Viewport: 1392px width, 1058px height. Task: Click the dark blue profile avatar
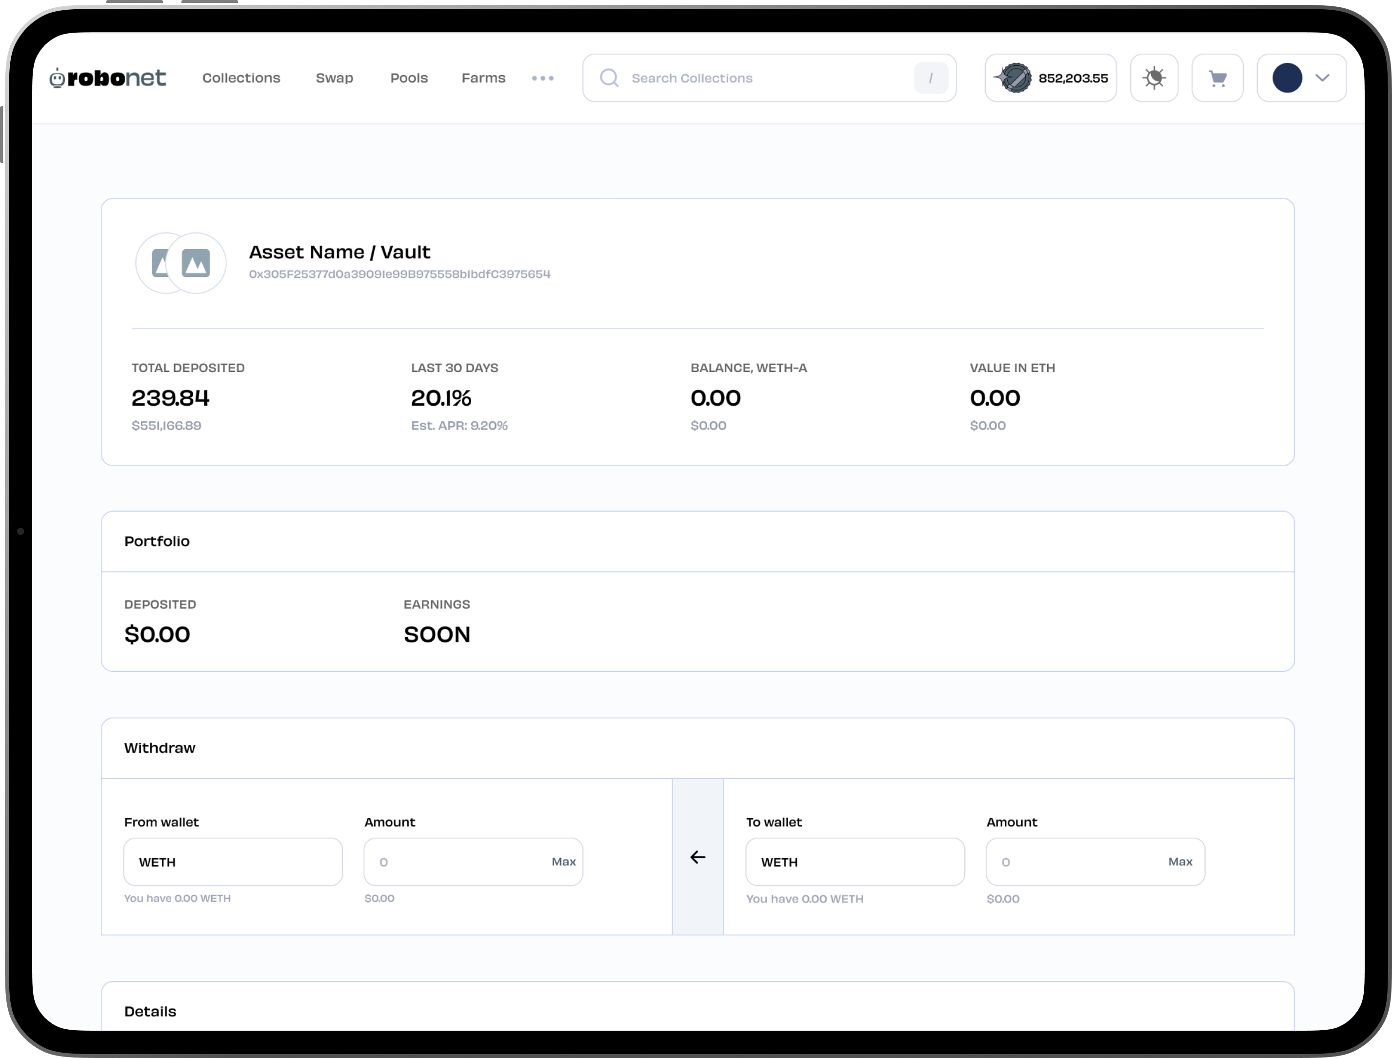[1287, 78]
